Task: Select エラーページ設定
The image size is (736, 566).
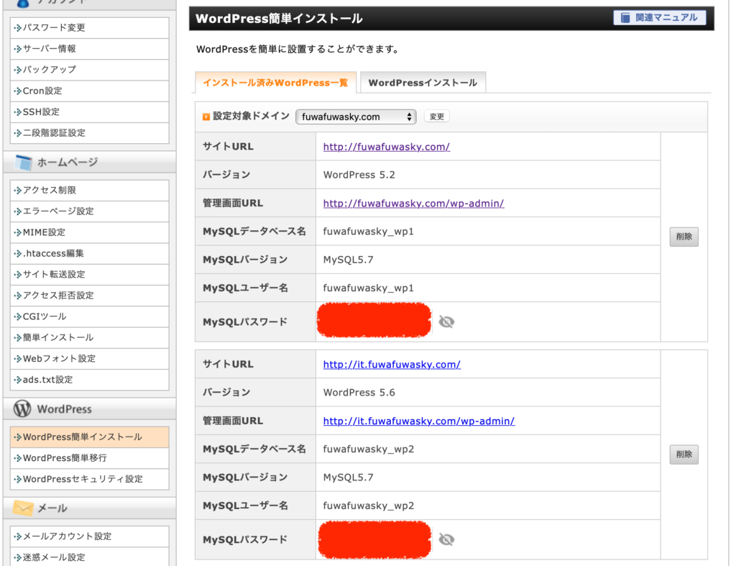Action: 89,211
